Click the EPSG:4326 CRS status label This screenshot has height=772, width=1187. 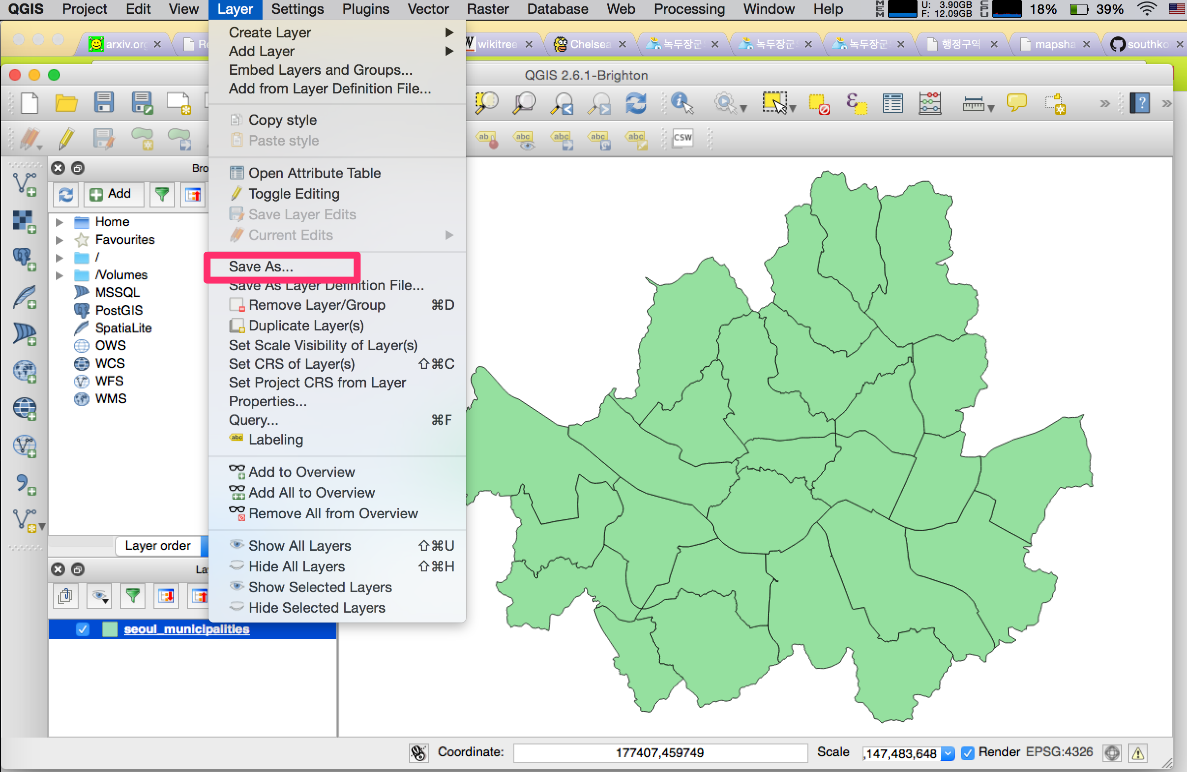pos(1059,752)
